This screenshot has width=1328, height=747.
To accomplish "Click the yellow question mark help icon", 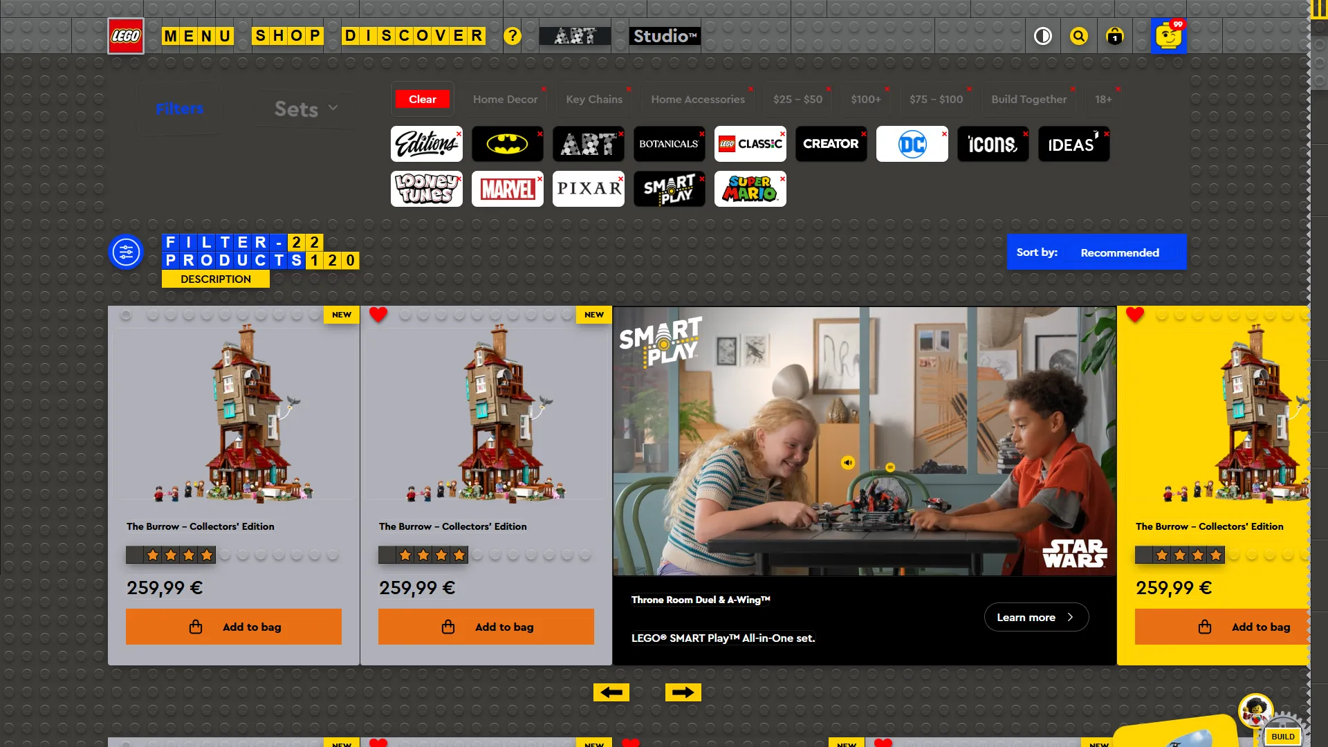I will coord(512,36).
